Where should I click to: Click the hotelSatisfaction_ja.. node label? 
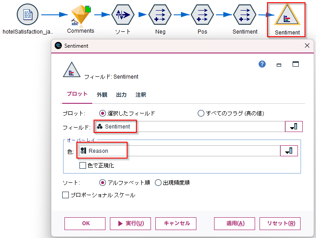[x=28, y=32]
